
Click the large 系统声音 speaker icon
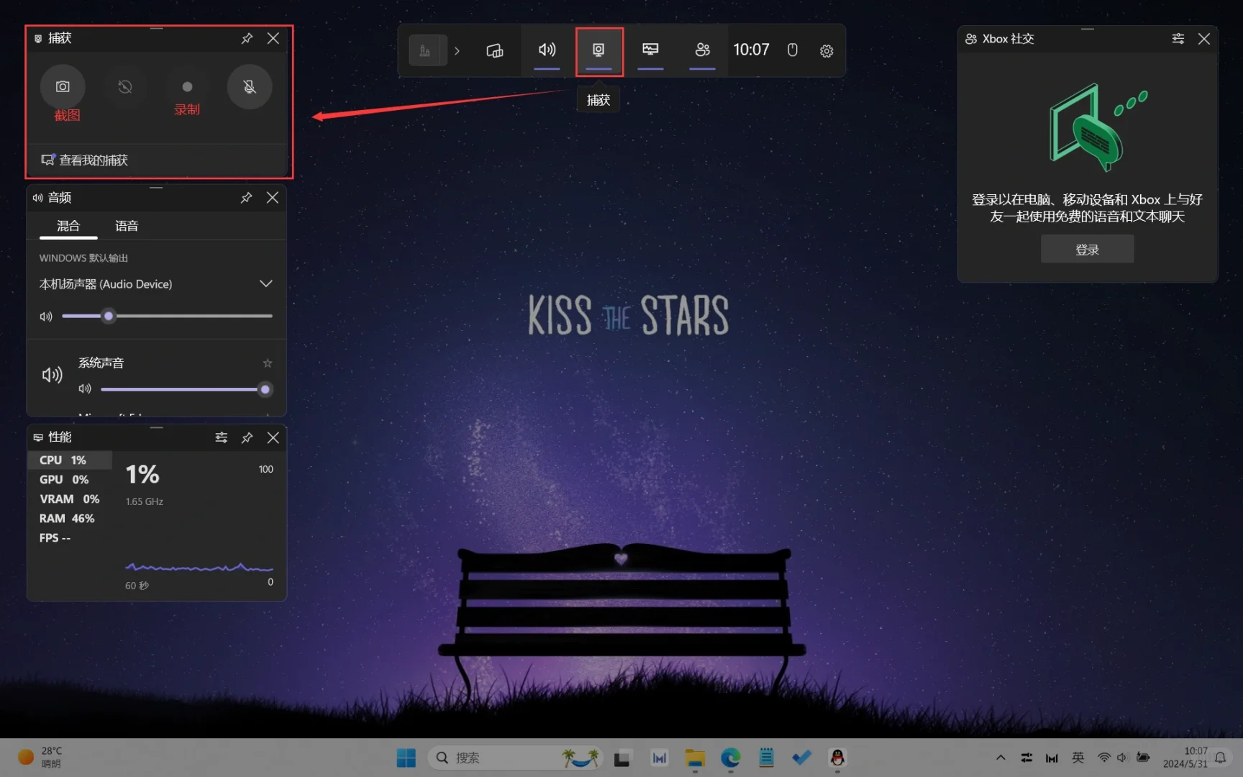click(x=53, y=375)
